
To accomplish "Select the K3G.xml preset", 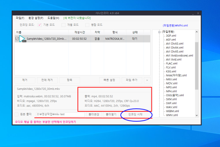I will pos(171,72).
